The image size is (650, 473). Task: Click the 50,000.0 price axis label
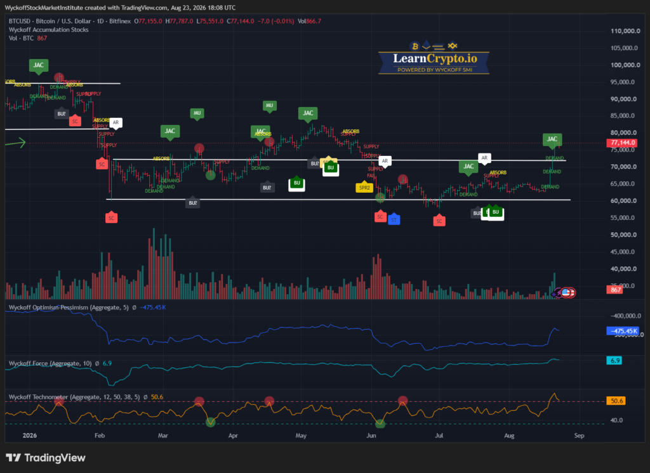coord(623,235)
